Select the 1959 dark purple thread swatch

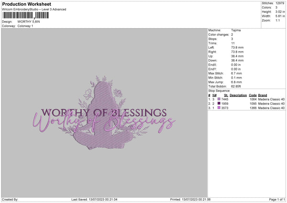click(219, 103)
